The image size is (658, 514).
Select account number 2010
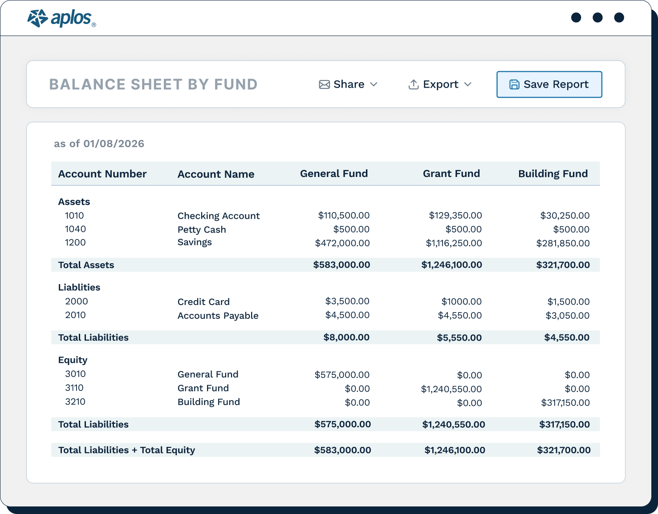click(x=76, y=315)
